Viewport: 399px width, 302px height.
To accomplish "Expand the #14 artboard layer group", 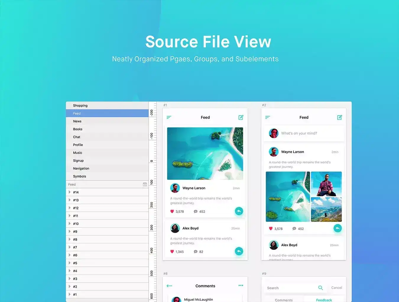I will coord(69,192).
